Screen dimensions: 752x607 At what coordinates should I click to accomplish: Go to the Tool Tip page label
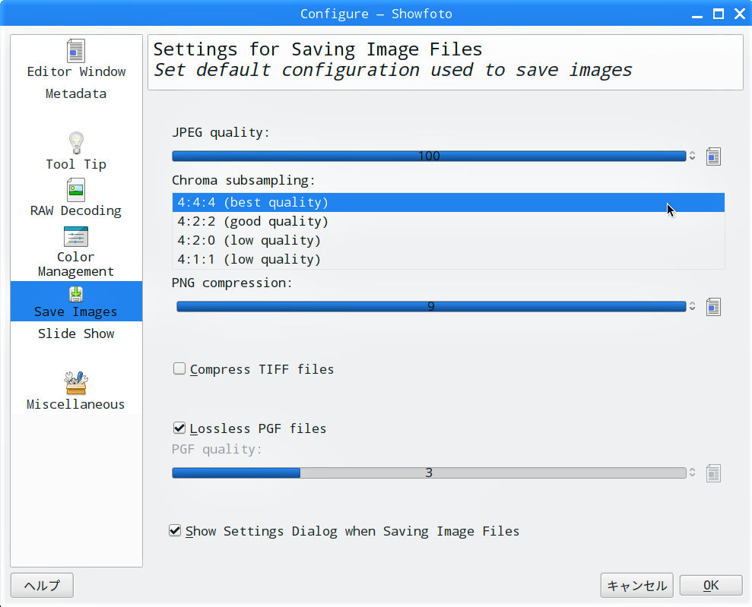tap(76, 164)
